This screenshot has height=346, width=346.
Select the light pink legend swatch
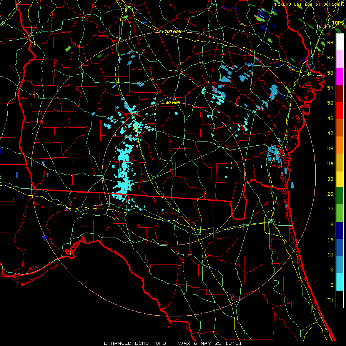click(339, 59)
